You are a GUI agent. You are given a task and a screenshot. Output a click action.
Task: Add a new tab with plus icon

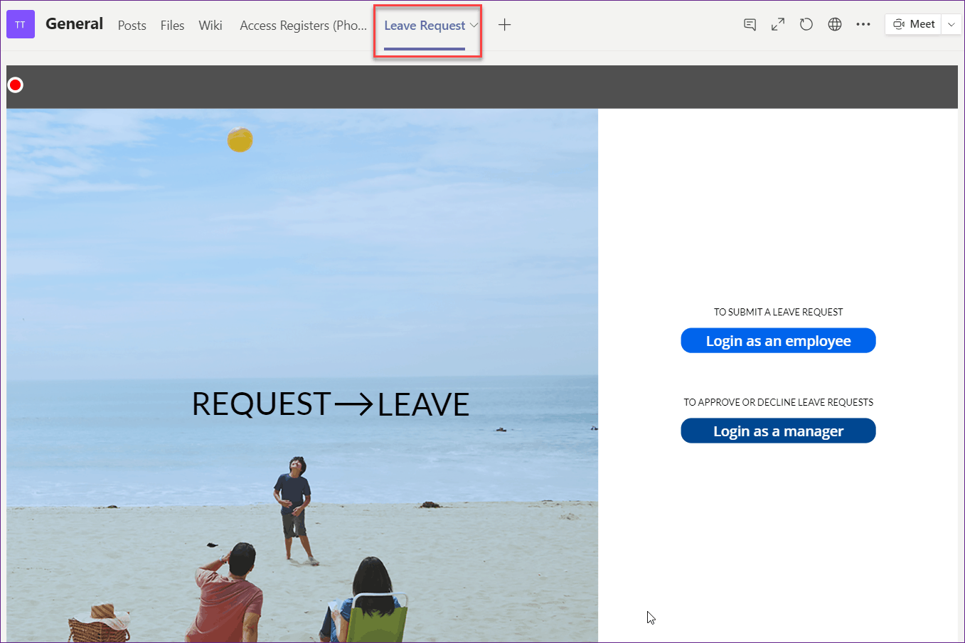(x=504, y=25)
